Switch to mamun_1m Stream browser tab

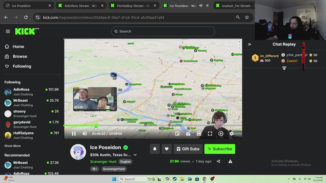234,6
